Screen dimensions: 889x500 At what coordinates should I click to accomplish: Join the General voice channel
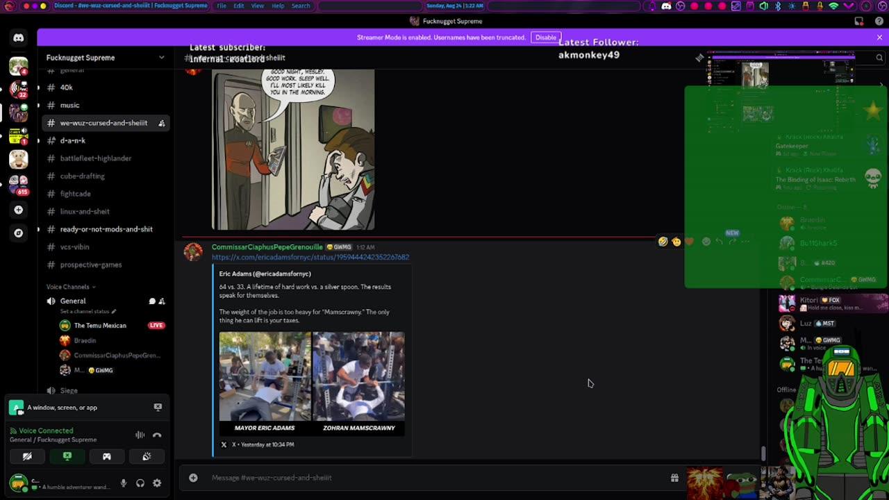point(73,301)
